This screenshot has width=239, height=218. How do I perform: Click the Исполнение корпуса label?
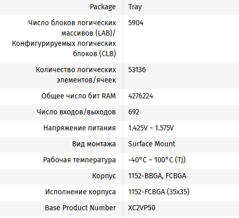point(80,192)
